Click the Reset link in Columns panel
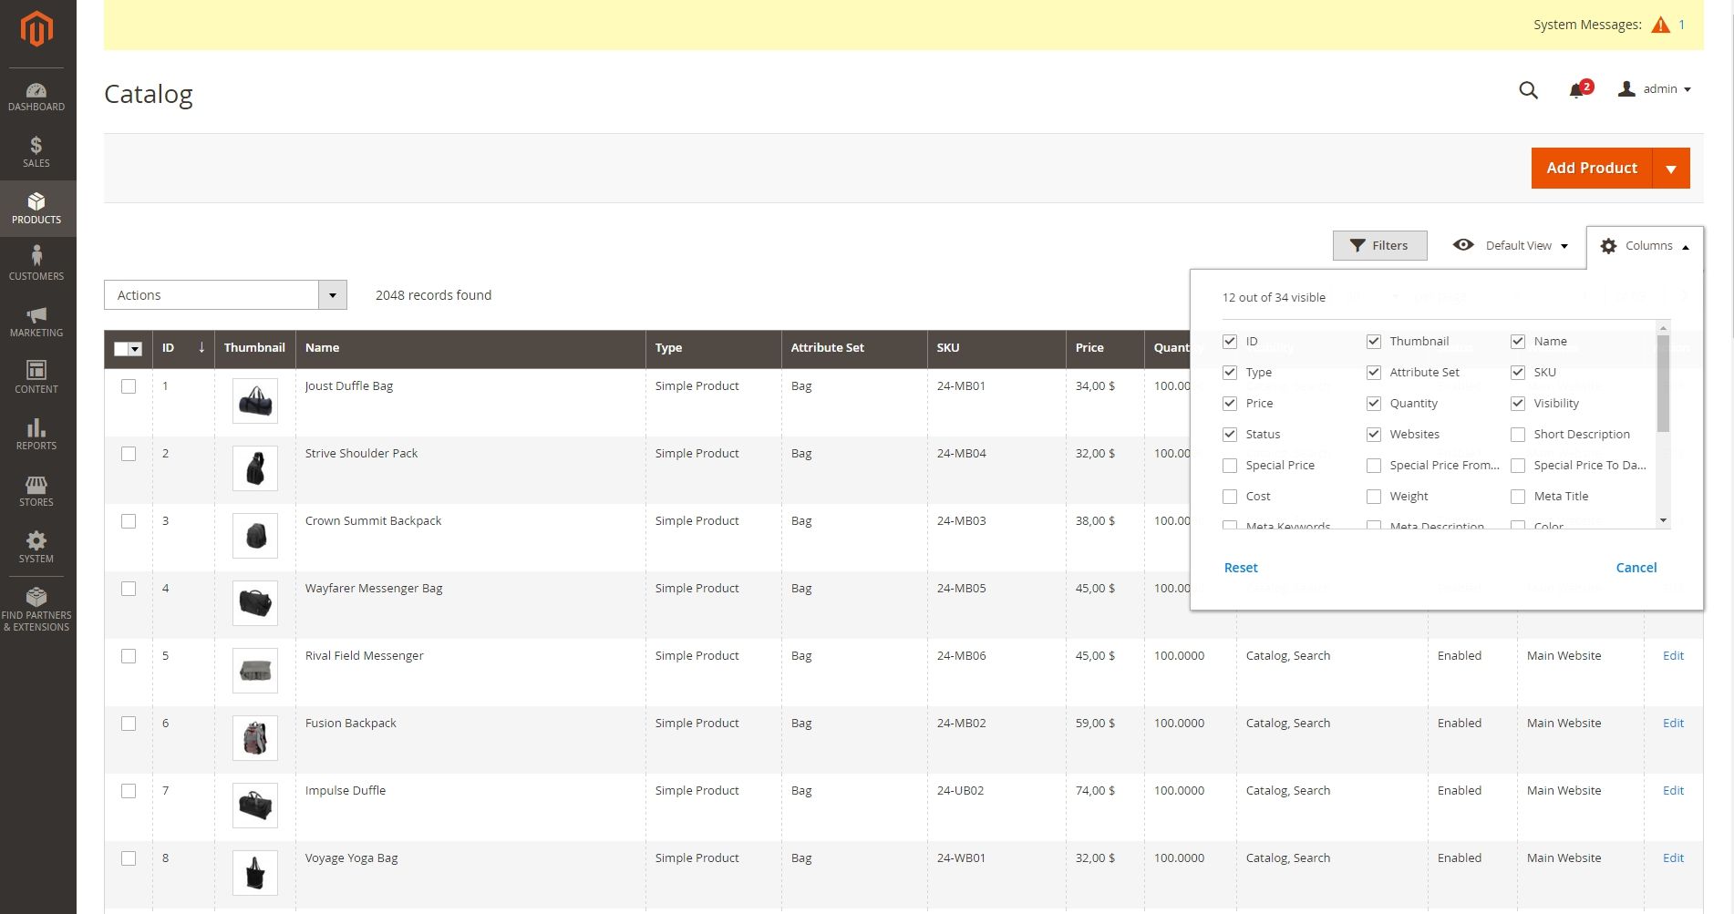 click(1240, 568)
